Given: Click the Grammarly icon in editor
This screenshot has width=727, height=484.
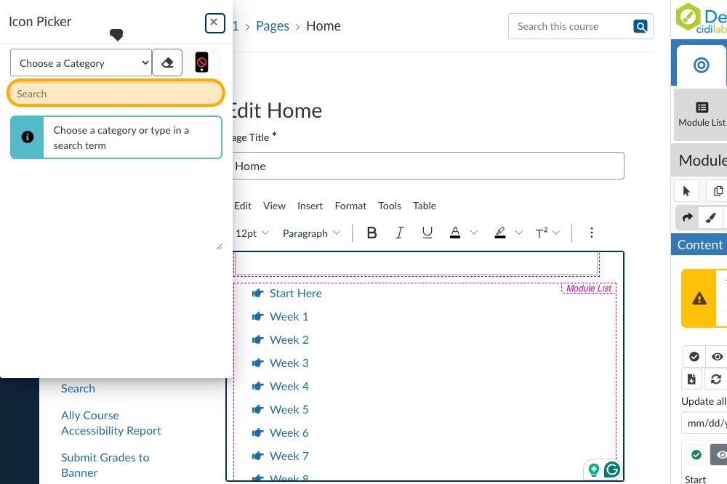Looking at the screenshot, I should tap(612, 470).
